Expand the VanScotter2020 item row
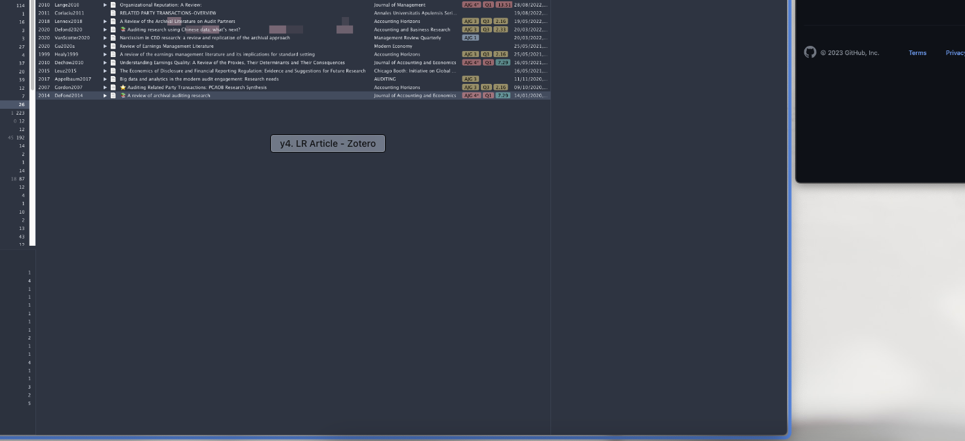This screenshot has width=965, height=441. [x=105, y=37]
